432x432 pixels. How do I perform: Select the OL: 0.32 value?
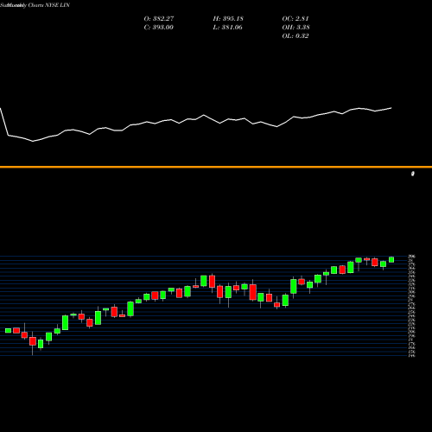295,36
